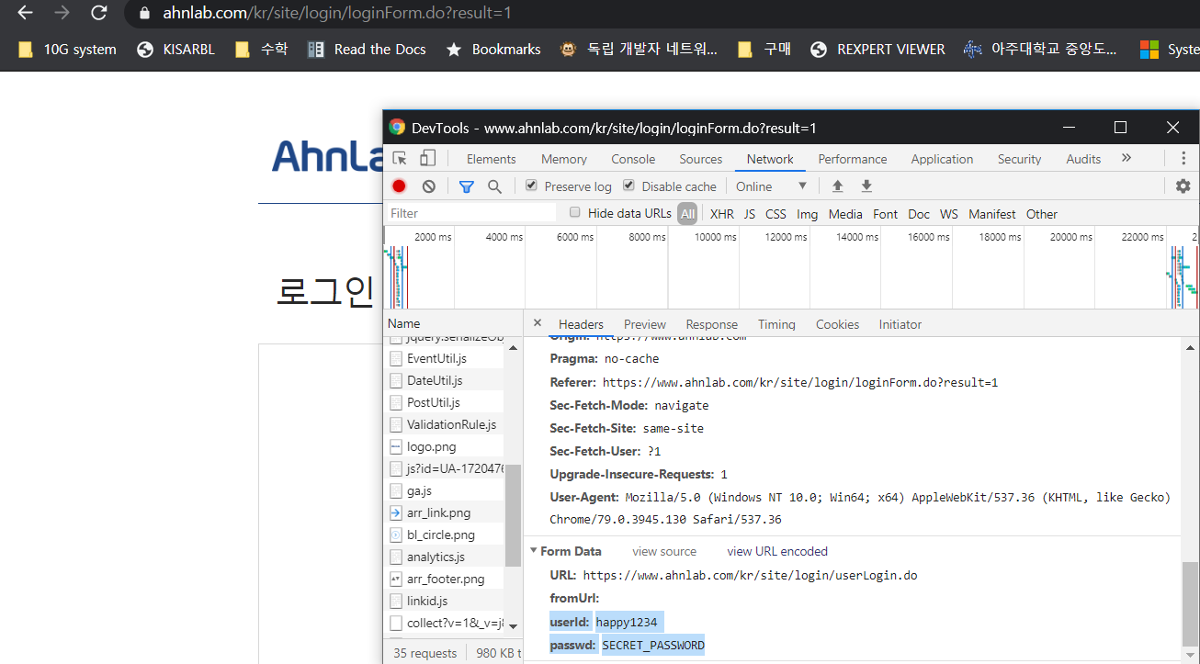Viewport: 1200px width, 664px height.
Task: Click the browser forward arrow
Action: pyautogui.click(x=62, y=13)
